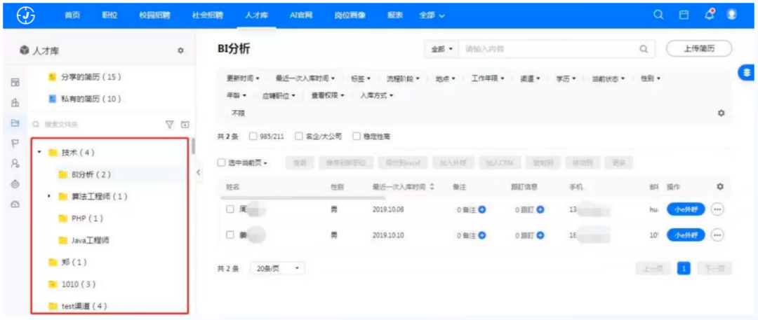This screenshot has width=758, height=320.
Task: Tick the 选中当前页 checkbox
Action: [x=221, y=162]
